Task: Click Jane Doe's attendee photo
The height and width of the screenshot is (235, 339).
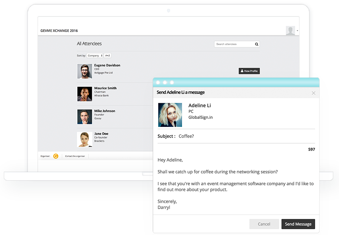Action: click(x=85, y=139)
